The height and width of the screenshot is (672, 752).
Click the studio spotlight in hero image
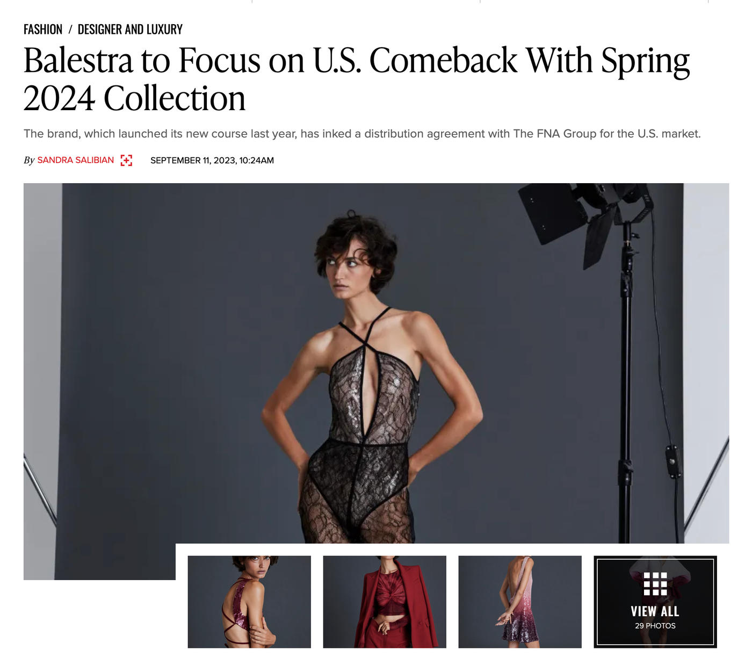(585, 220)
